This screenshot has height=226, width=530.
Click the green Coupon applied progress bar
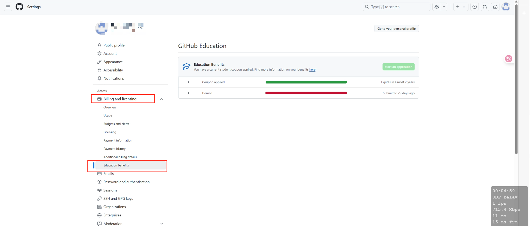click(x=306, y=82)
